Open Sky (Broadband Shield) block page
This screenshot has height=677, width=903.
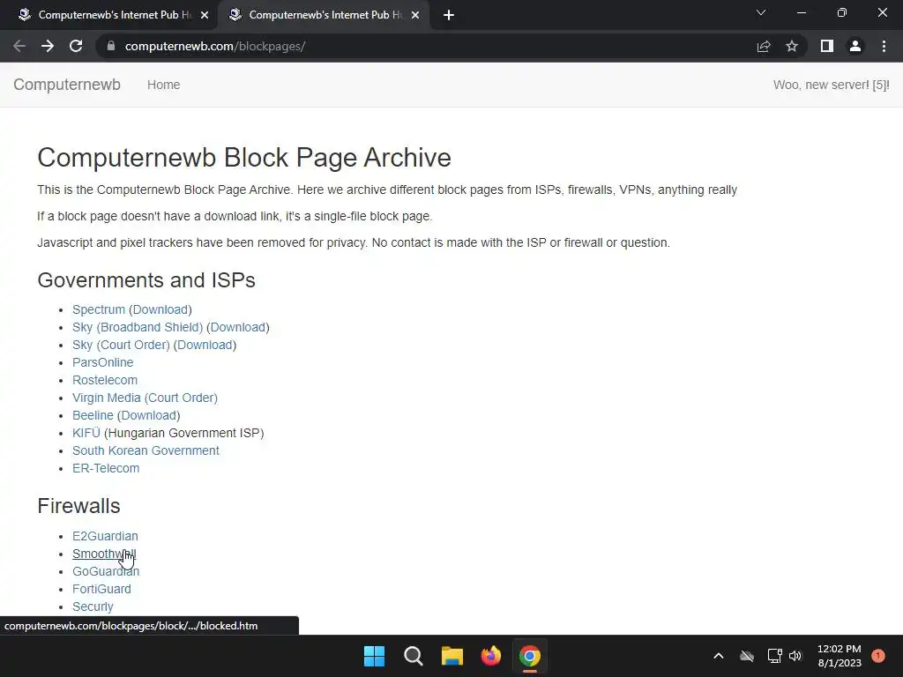138,327
